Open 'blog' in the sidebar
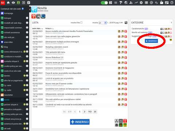Screen dimensions: 175x131 pos(6,47)
